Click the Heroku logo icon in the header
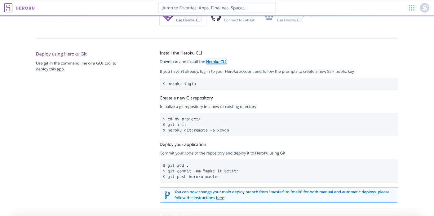 tap(8, 8)
